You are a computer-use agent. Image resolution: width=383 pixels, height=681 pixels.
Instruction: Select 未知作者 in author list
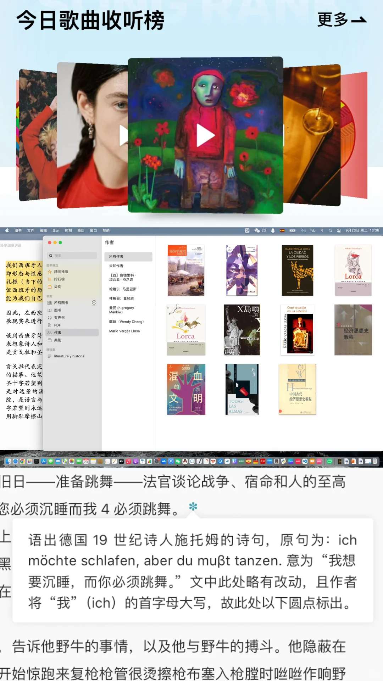pyautogui.click(x=116, y=266)
